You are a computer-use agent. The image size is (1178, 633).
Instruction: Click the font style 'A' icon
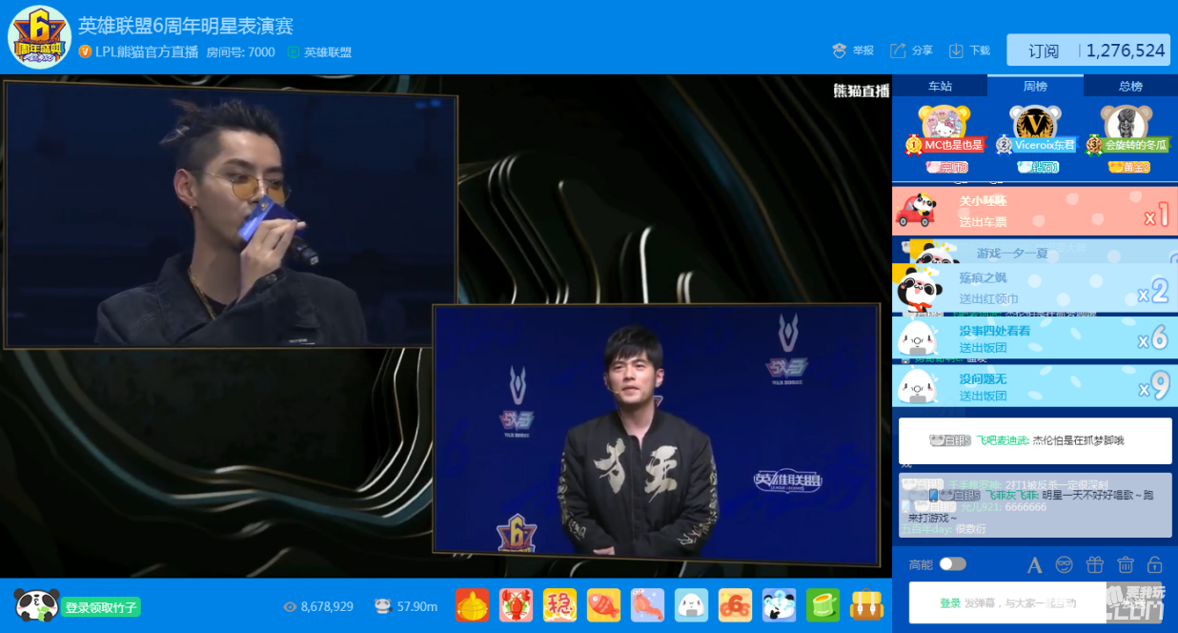(x=1034, y=565)
